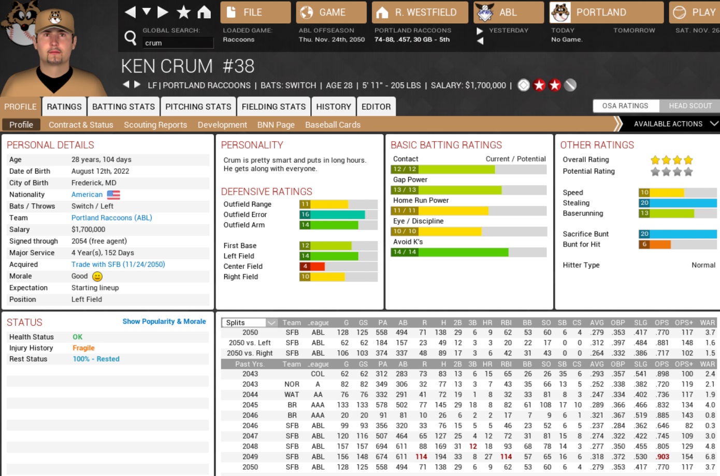Open the Scouting Reports sub-tab

pos(155,125)
